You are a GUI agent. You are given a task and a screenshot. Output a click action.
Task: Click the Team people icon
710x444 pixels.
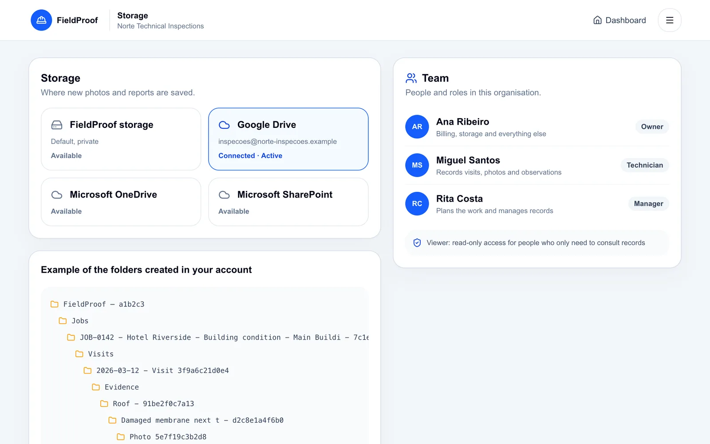411,78
